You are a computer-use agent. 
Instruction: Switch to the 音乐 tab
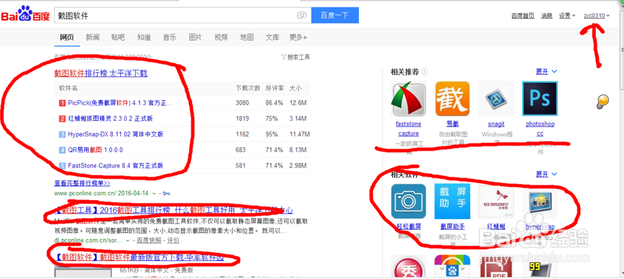(170, 37)
